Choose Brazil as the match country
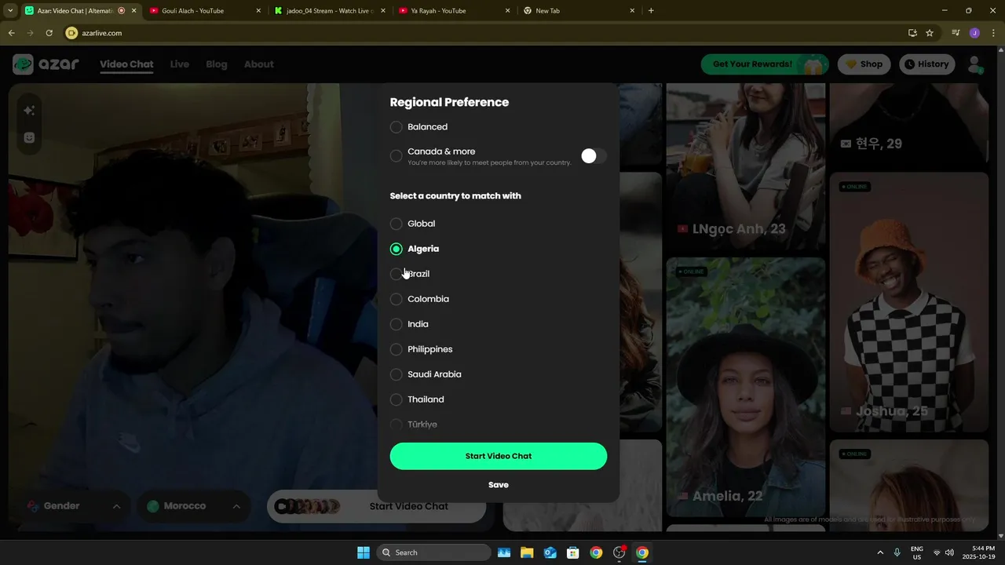The height and width of the screenshot is (565, 1005). click(x=397, y=274)
